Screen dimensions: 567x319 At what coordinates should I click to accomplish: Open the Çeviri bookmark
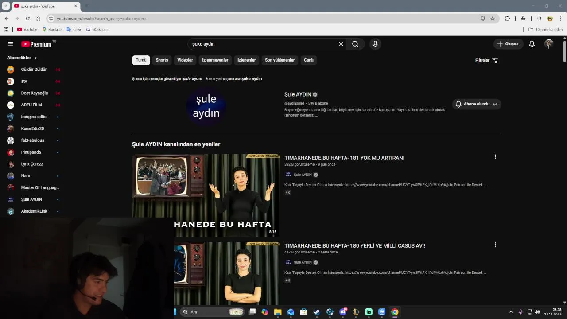click(x=74, y=29)
